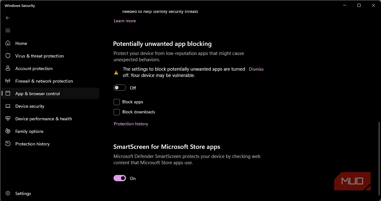Open the Device performance & health heart icon

coord(8,119)
